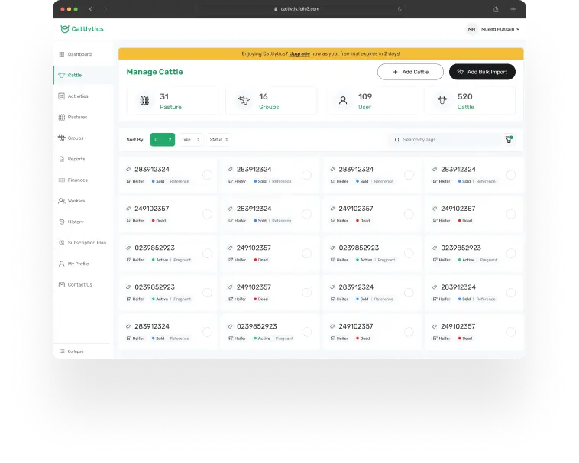Image resolution: width=579 pixels, height=463 pixels.
Task: Click the Workers people icon in sidebar
Action: pos(61,201)
